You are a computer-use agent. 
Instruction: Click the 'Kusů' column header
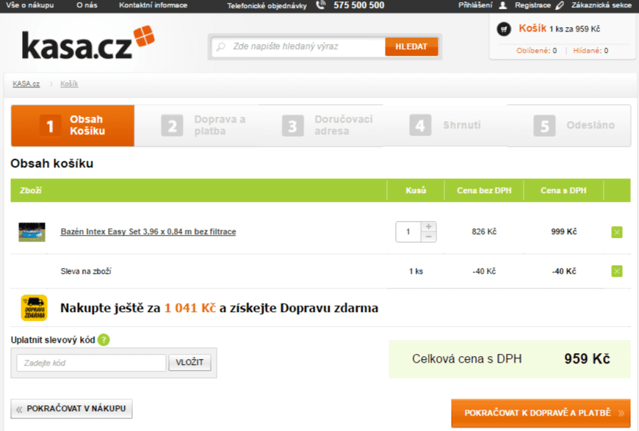click(416, 191)
